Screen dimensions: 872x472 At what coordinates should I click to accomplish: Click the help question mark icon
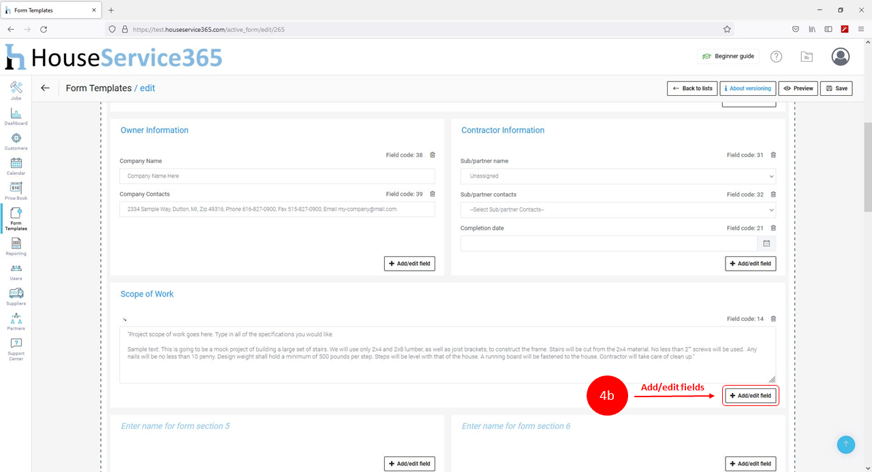[776, 56]
